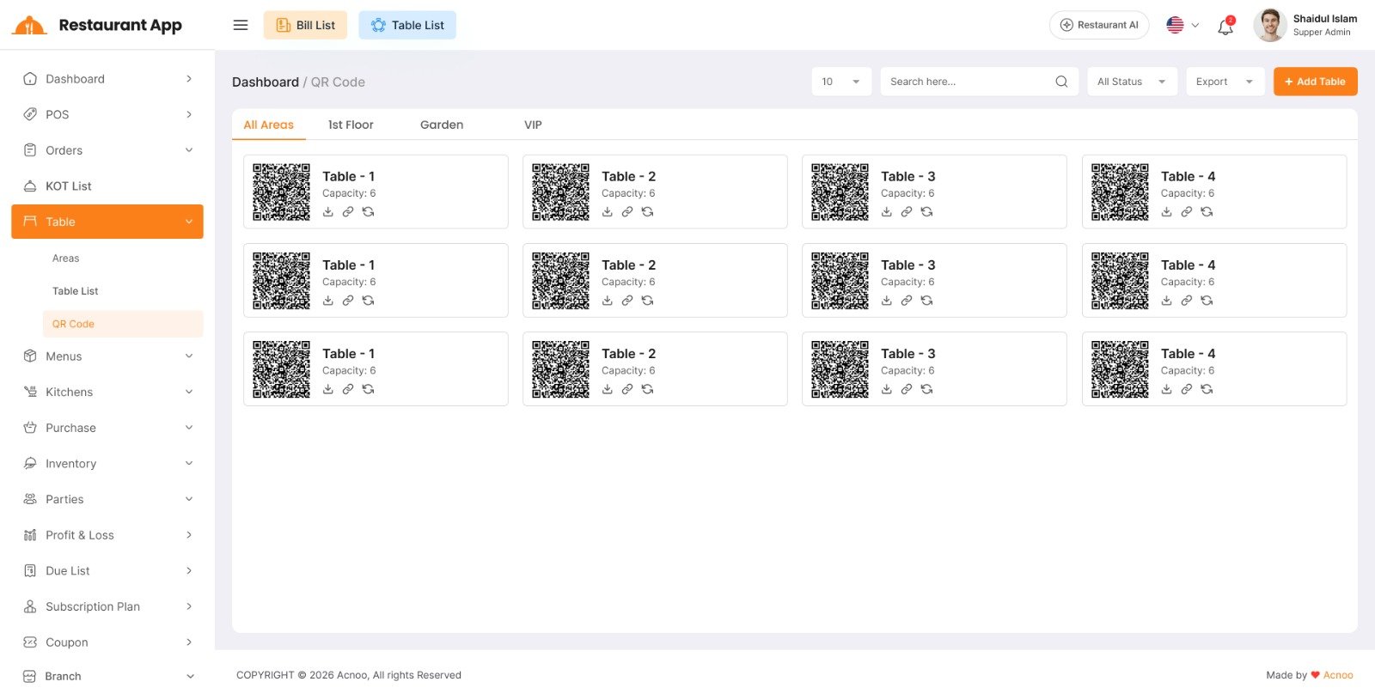Viewport: 1375px width, 700px height.
Task: Copy link of third-row Table - 2
Action: click(627, 389)
